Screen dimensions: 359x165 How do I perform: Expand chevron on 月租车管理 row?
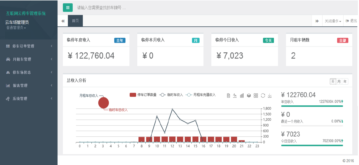pos(52,59)
